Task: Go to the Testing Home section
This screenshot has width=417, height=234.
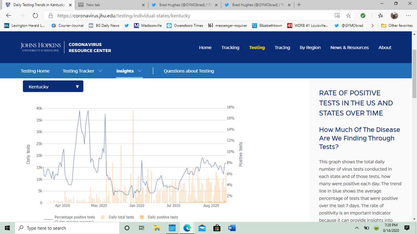Action: (35, 71)
